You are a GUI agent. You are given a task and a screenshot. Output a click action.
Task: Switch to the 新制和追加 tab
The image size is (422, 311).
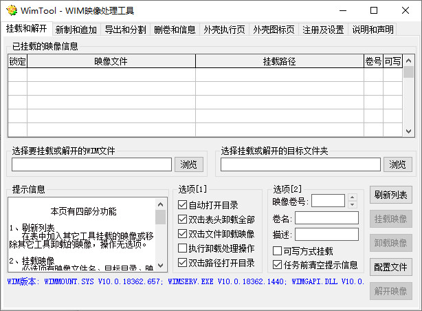tap(76, 30)
